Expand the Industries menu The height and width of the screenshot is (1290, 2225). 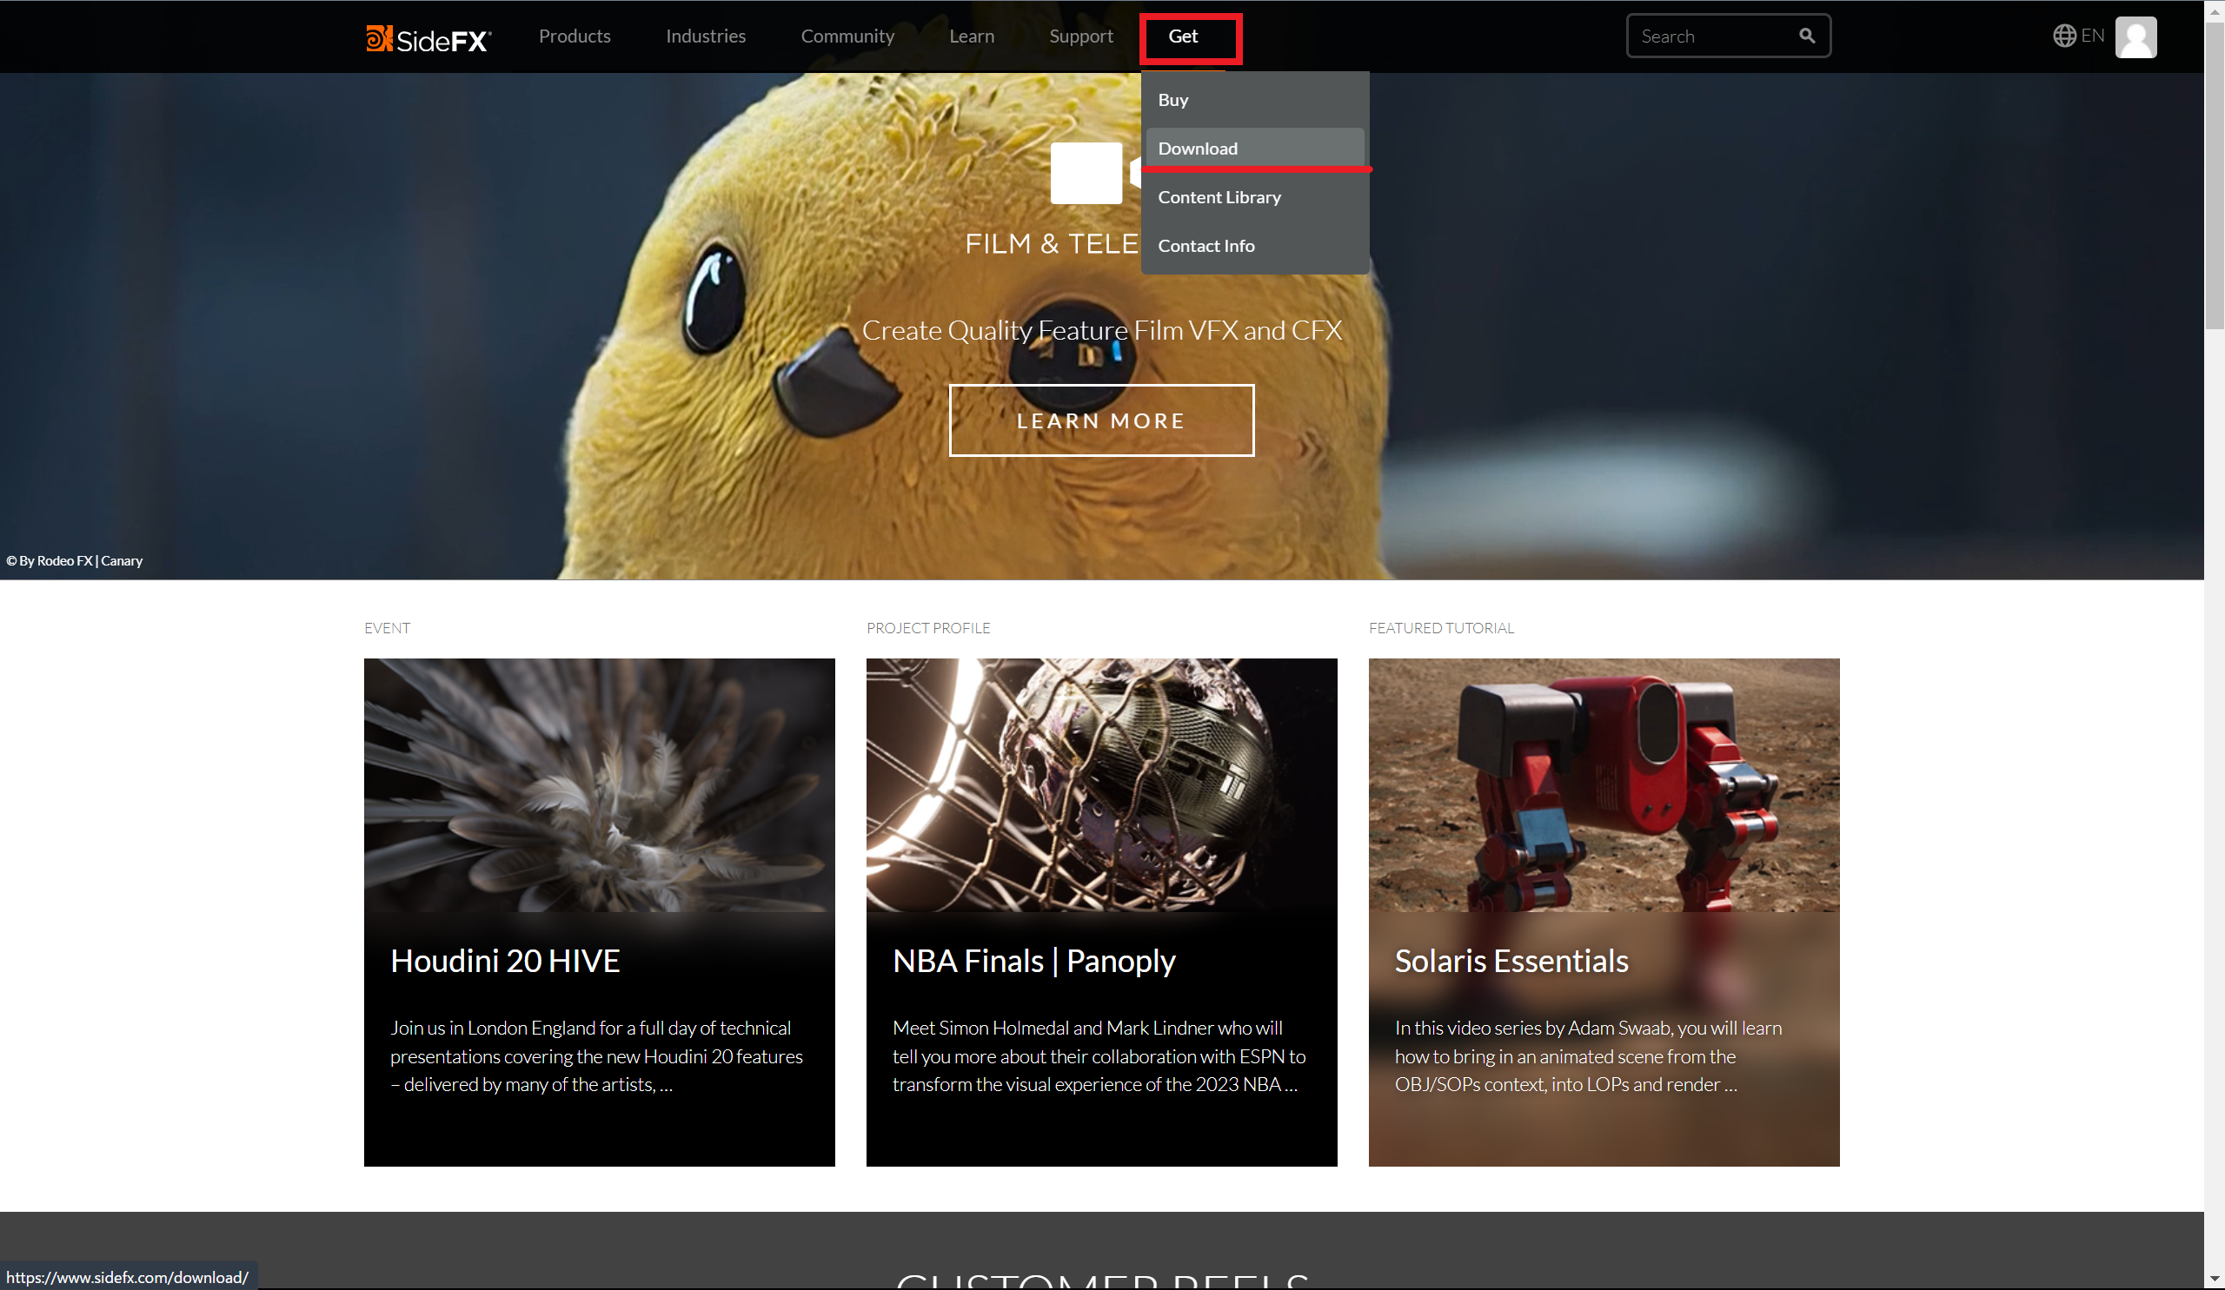click(x=706, y=36)
